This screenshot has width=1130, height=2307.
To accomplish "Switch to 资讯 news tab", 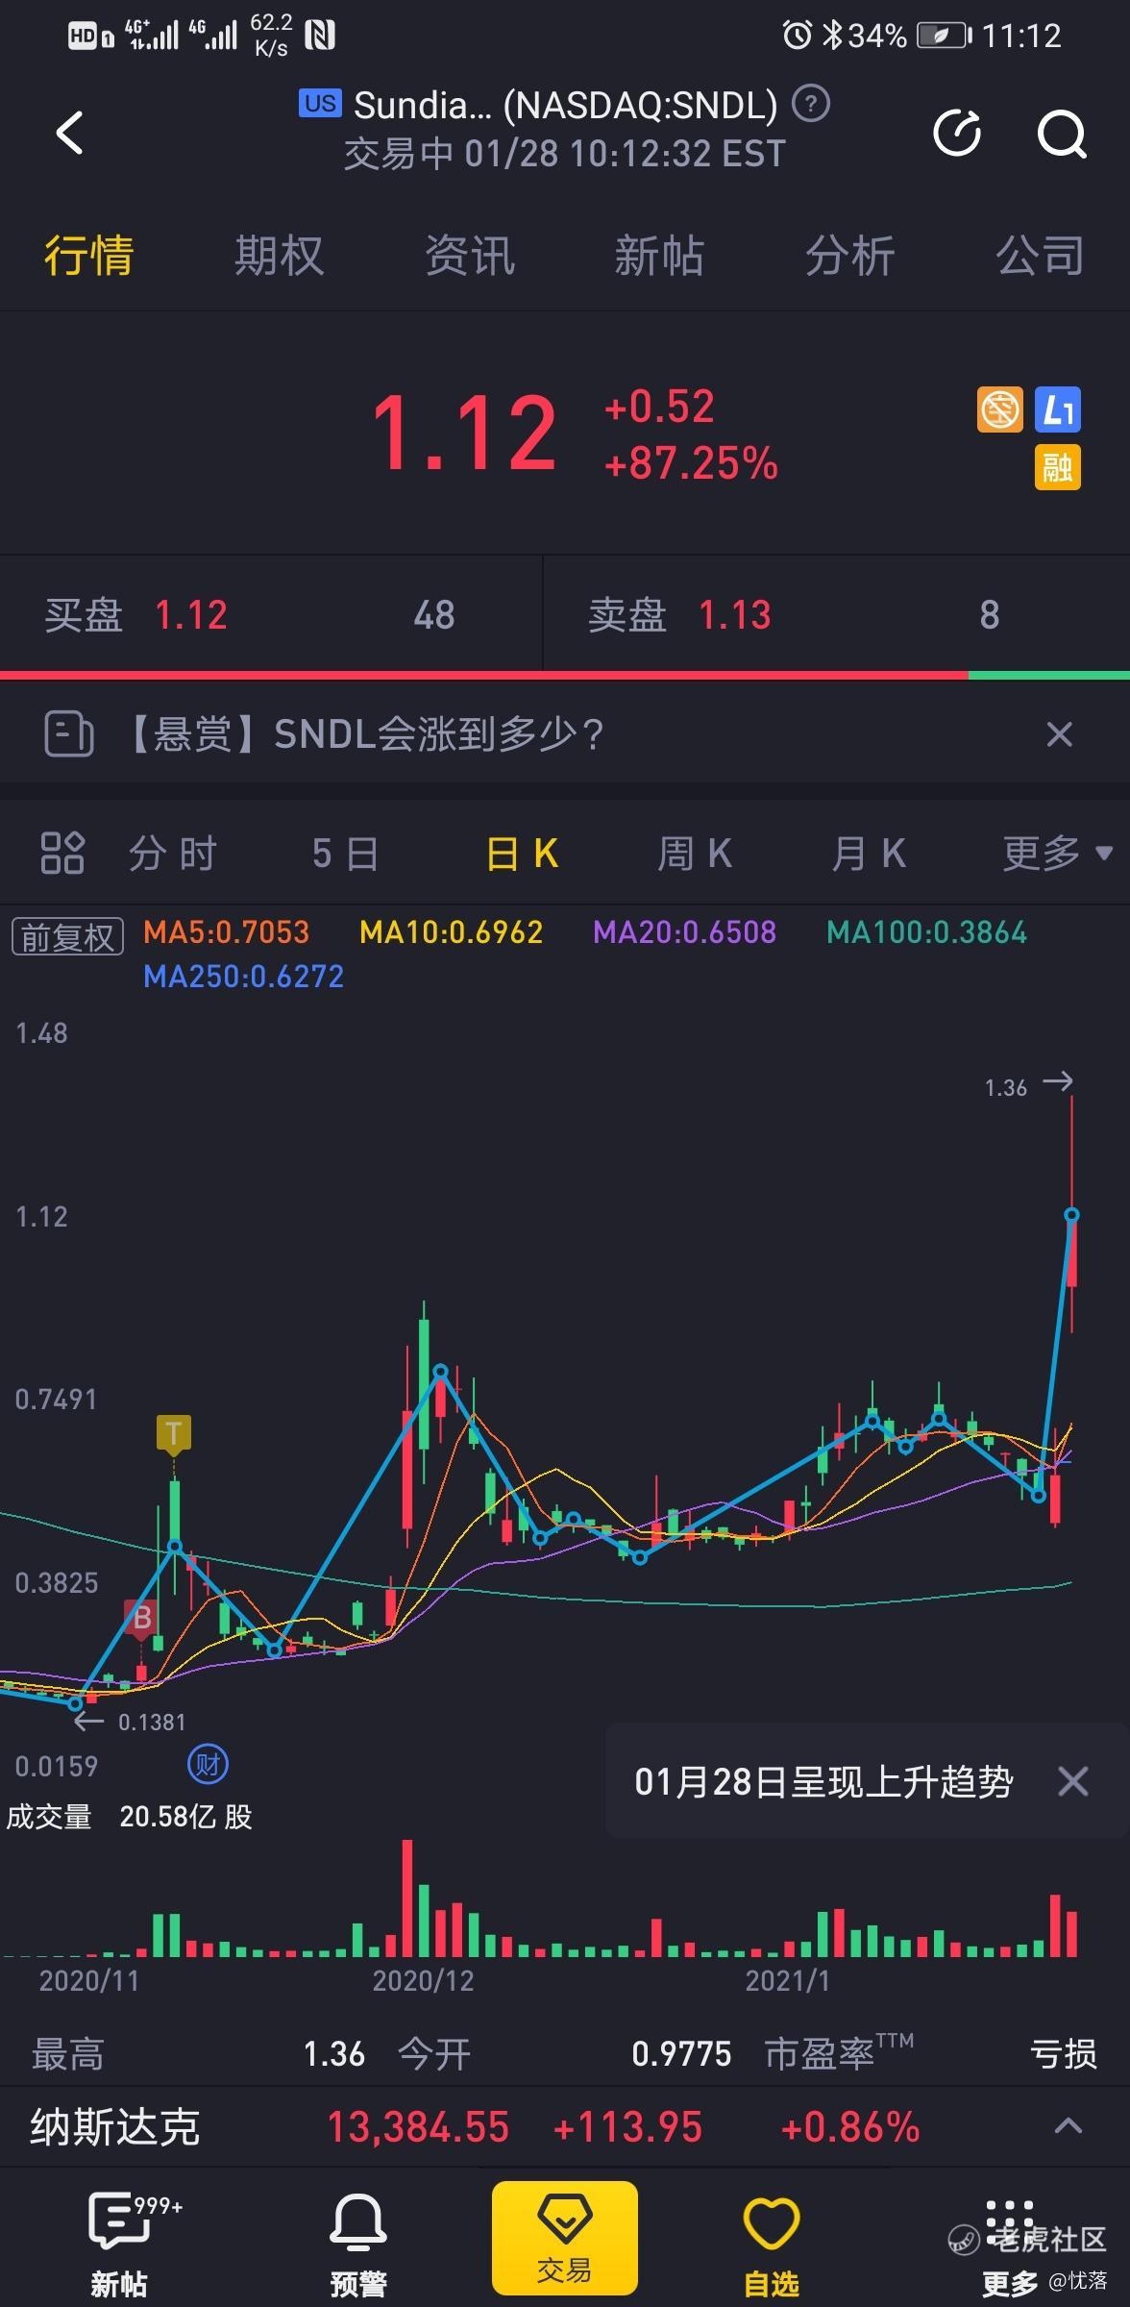I will coord(470,256).
